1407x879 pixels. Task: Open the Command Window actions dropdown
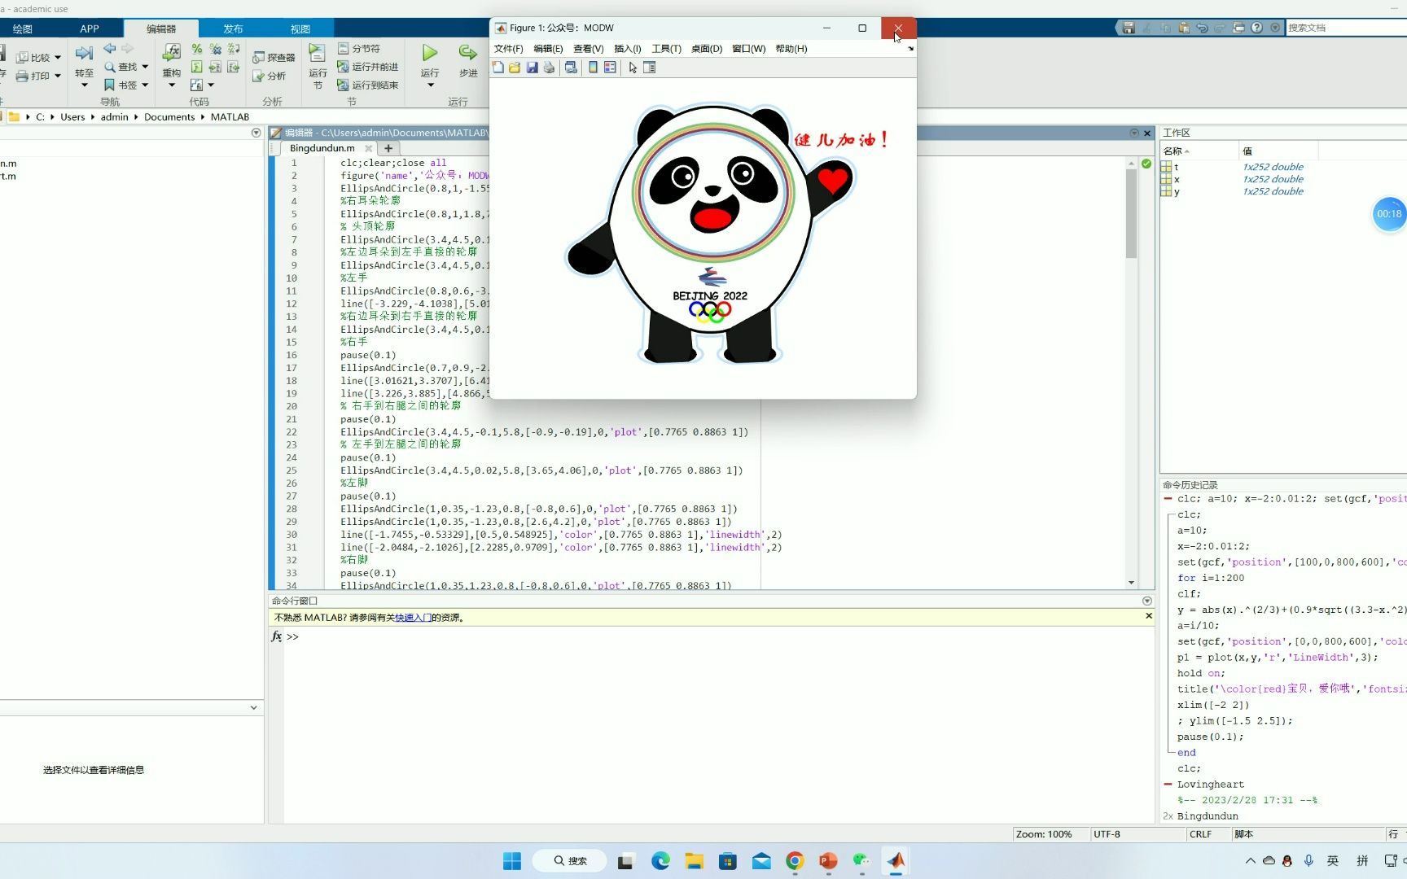[1147, 601]
